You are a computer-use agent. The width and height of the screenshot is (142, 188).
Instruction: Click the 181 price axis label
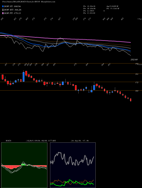[137, 74]
